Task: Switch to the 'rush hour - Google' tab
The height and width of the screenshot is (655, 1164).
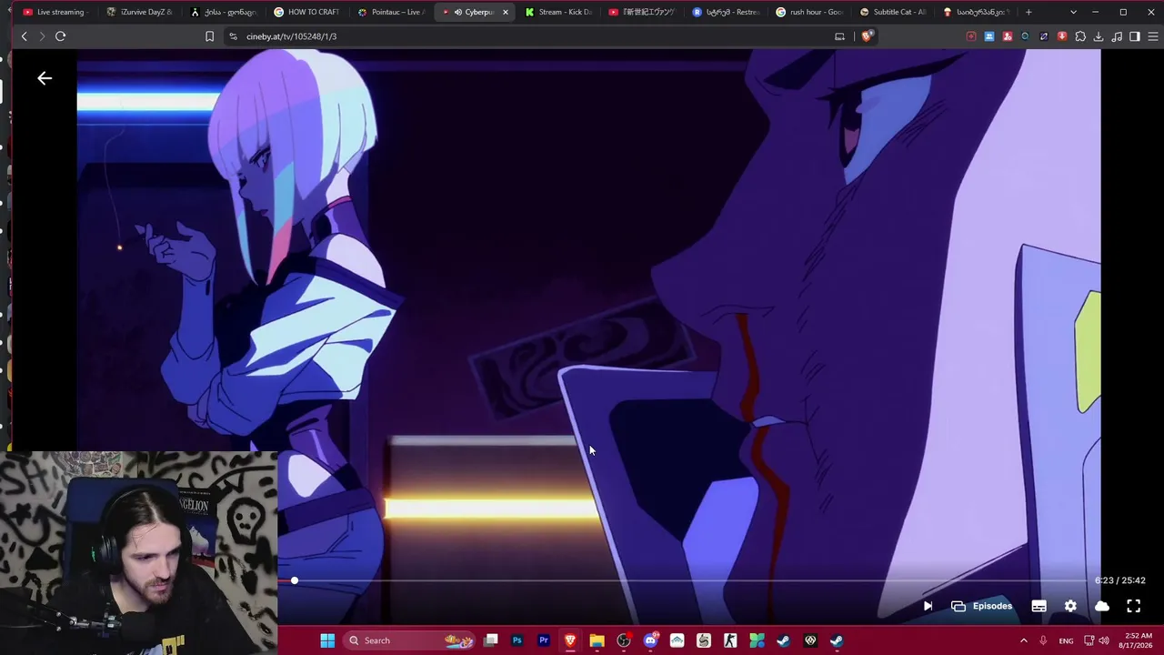Action: [809, 12]
